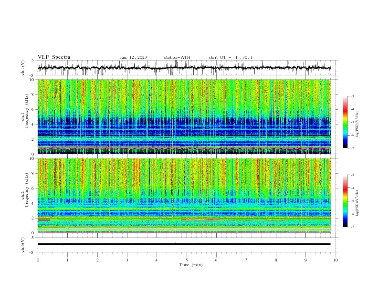Click the "6" kHz tick on ch.2 frequency axis
The height and width of the screenshot is (292, 378).
33,188
